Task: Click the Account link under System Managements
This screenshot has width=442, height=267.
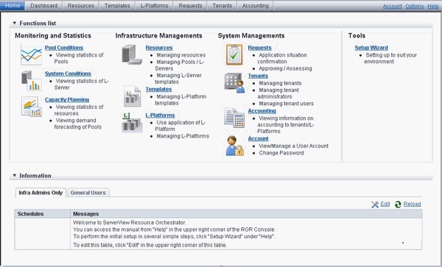Action: coord(259,139)
